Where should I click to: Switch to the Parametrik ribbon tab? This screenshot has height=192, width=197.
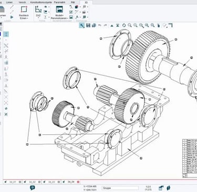[59, 3]
